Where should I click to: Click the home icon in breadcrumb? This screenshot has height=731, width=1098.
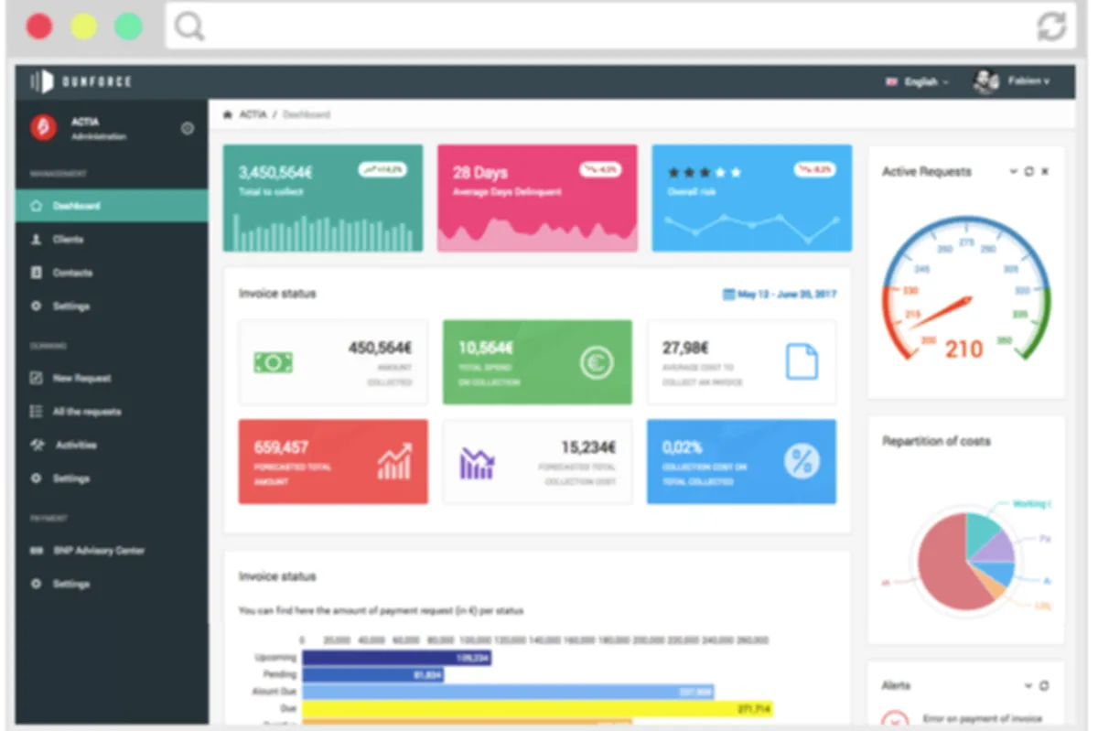(x=228, y=115)
